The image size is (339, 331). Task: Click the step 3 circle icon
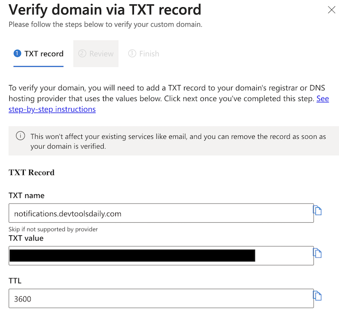[x=132, y=54]
